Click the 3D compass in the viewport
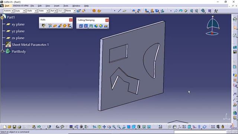Viewport: 238px width, 134px height. coord(213,26)
